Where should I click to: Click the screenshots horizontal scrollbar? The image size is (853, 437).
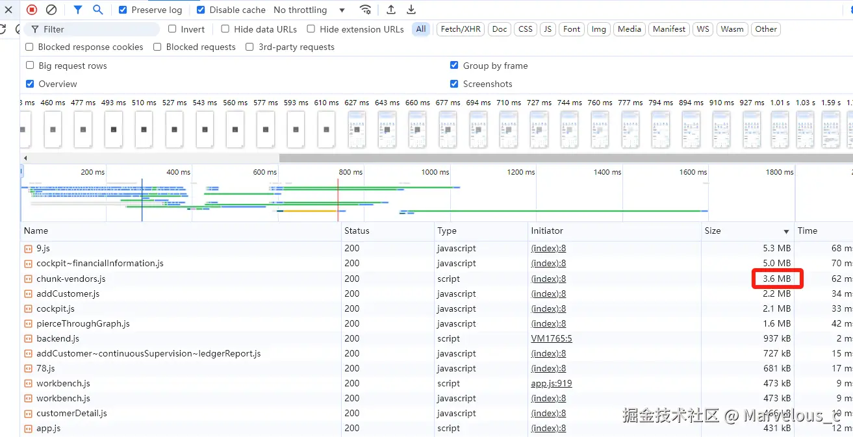pyautogui.click(x=566, y=158)
